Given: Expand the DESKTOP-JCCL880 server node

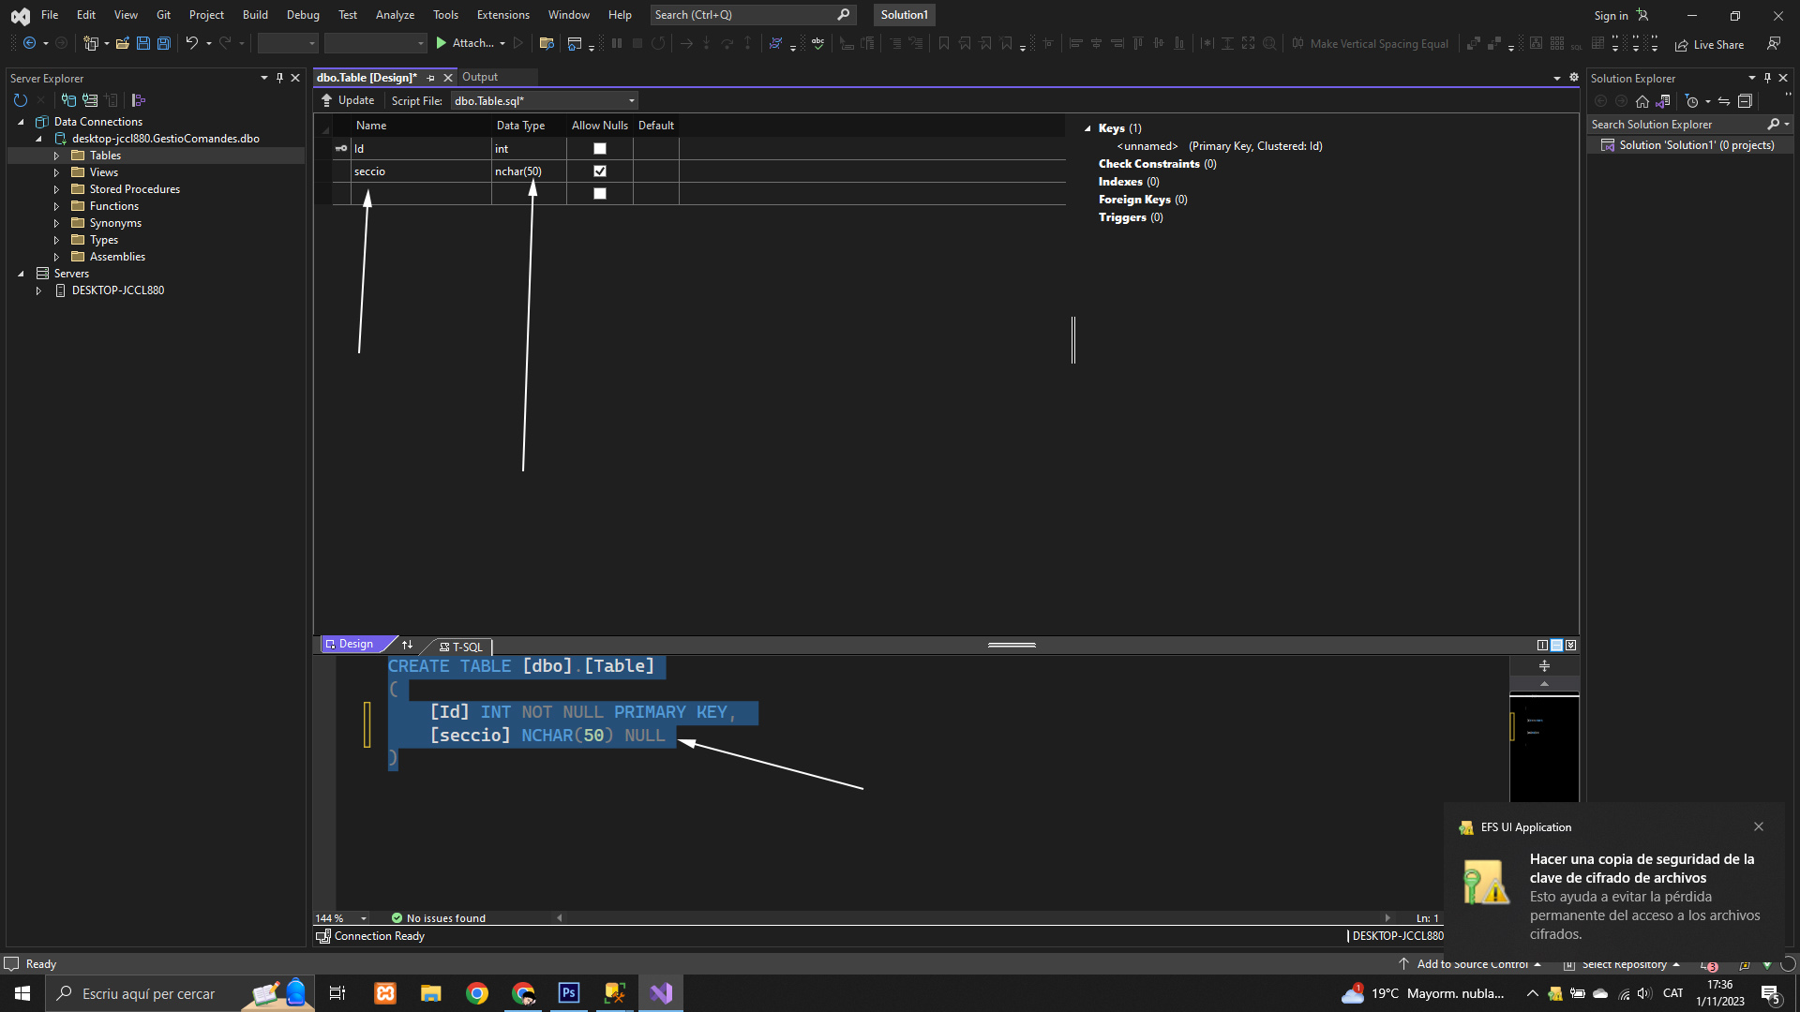Looking at the screenshot, I should pos(38,290).
